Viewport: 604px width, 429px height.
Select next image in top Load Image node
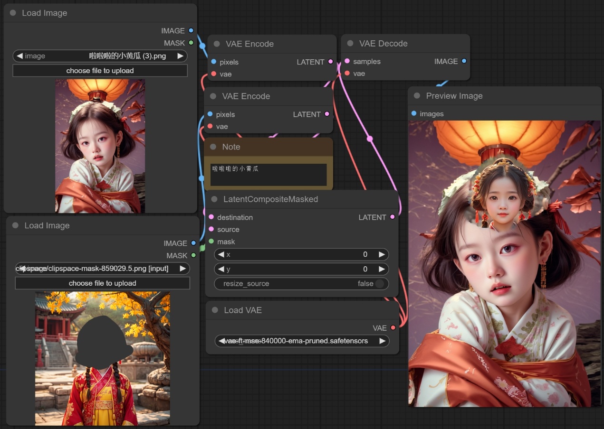pyautogui.click(x=180, y=56)
